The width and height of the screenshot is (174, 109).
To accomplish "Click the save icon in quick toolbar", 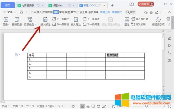I will click(21, 12).
